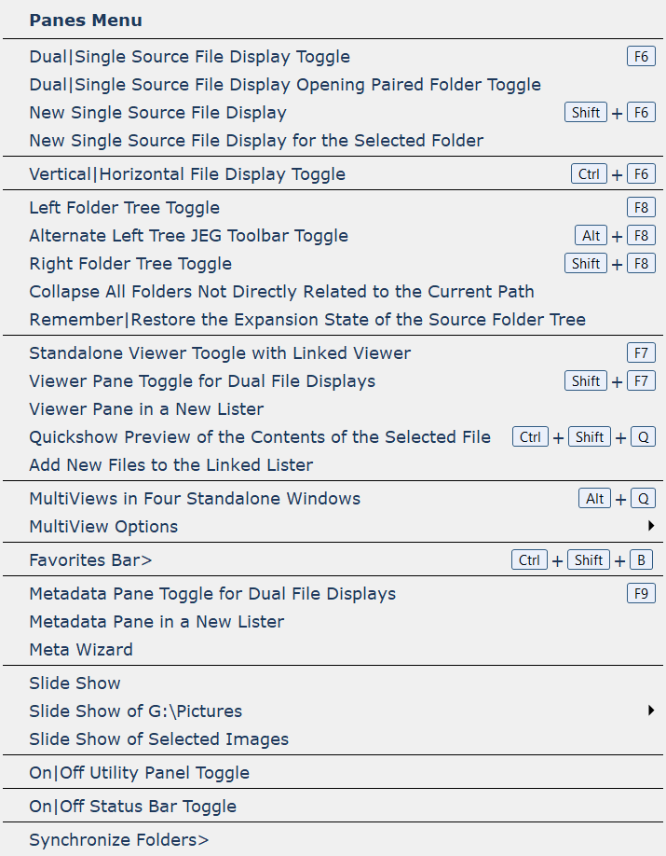Open Synchronize Folders submenu

click(118, 840)
